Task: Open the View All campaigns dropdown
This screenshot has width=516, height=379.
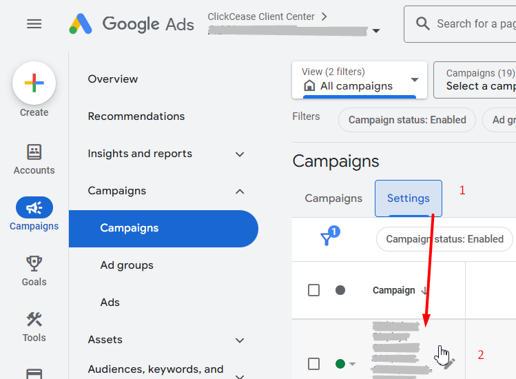Action: pos(360,80)
